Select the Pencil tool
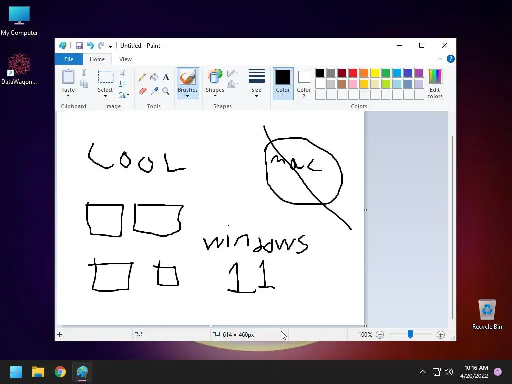 point(142,77)
